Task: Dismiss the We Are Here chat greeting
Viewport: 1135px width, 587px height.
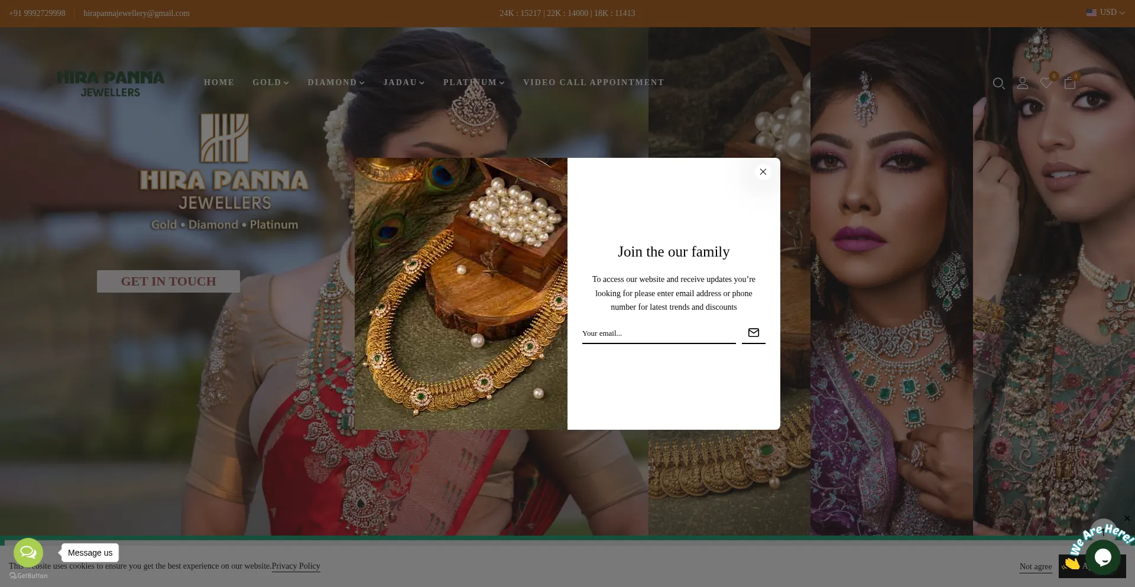Action: click(x=1127, y=518)
